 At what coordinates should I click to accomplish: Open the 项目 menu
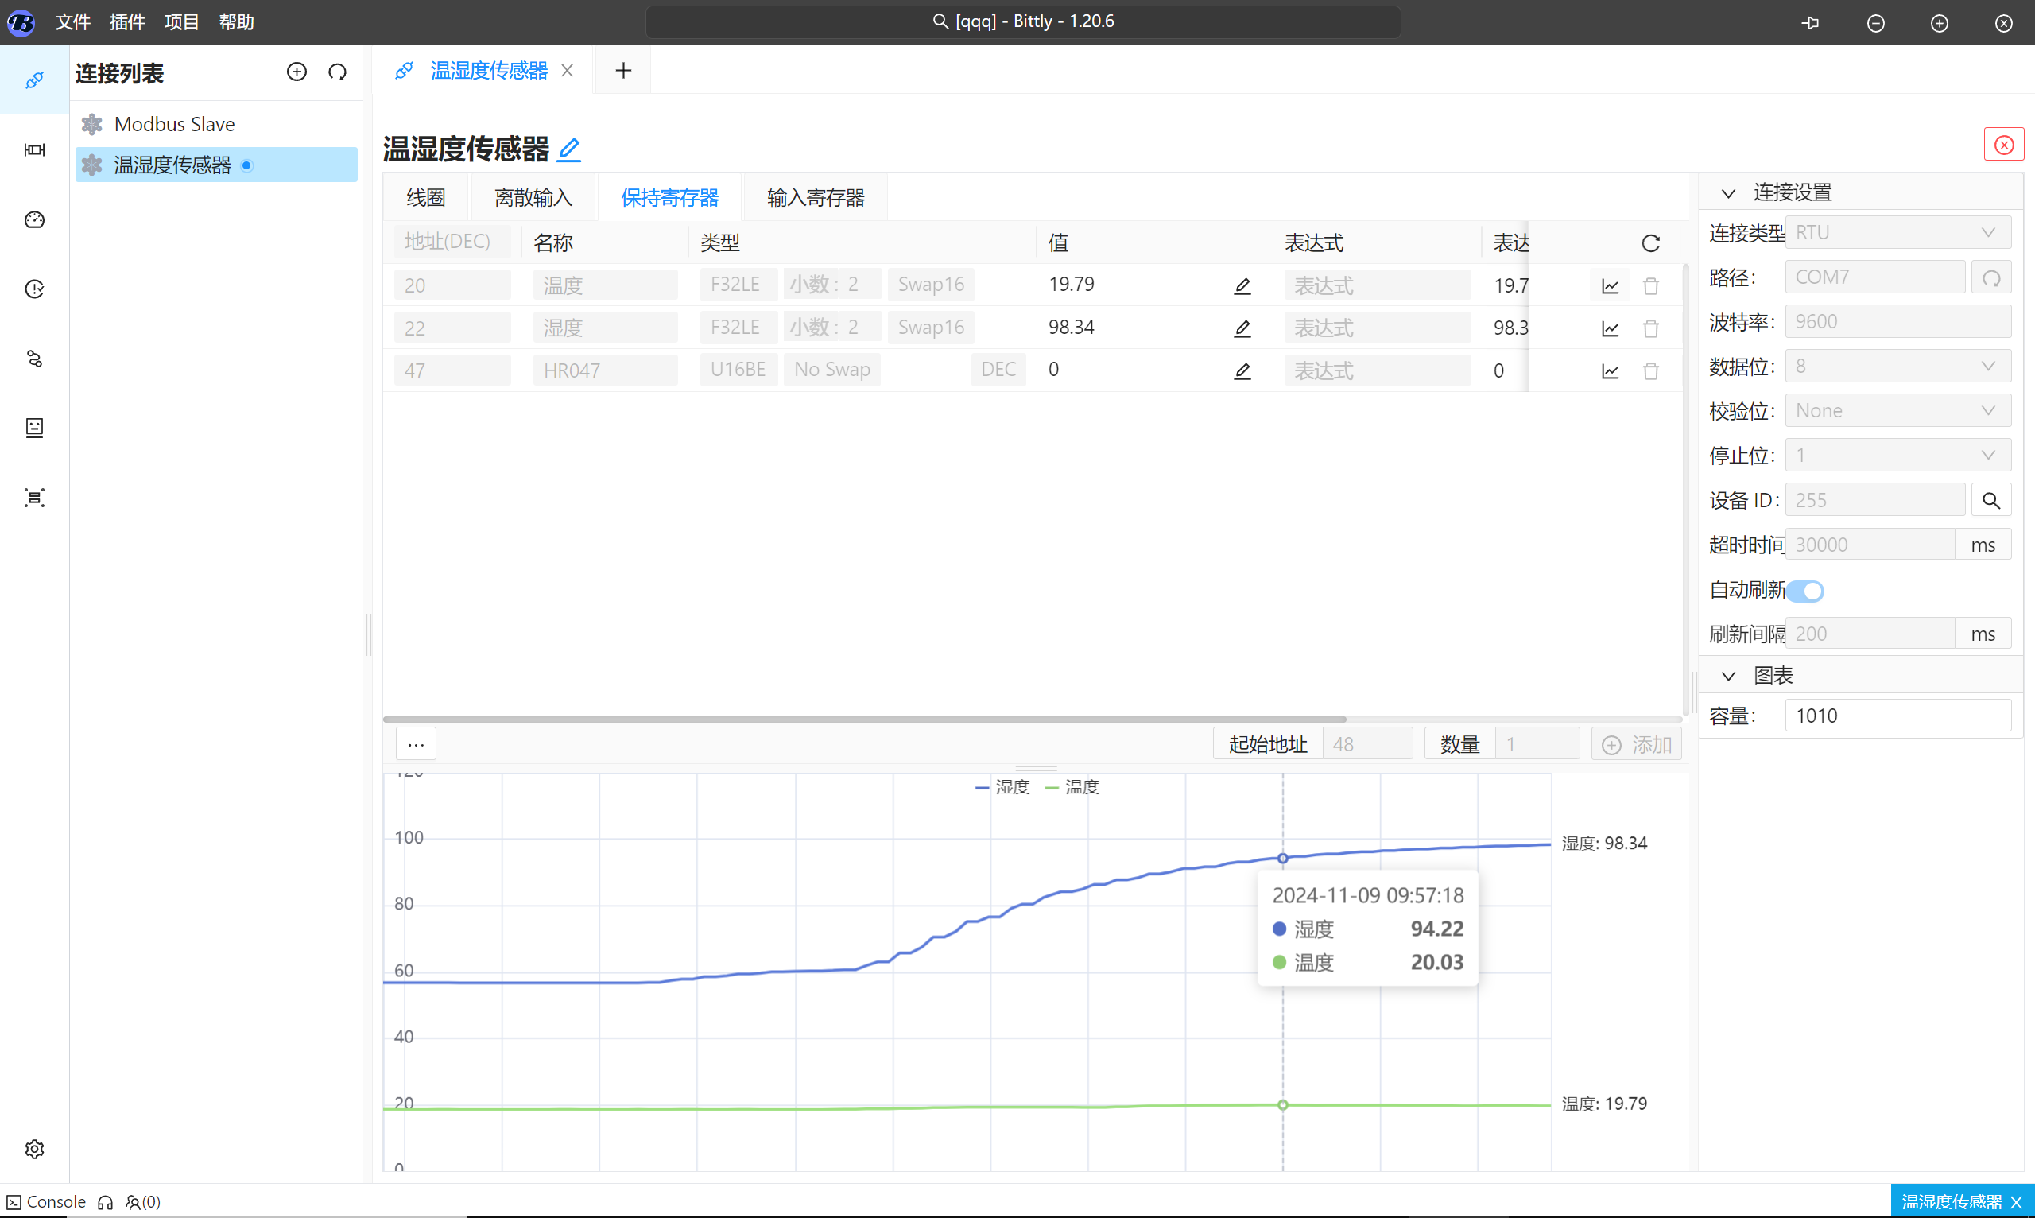click(181, 22)
